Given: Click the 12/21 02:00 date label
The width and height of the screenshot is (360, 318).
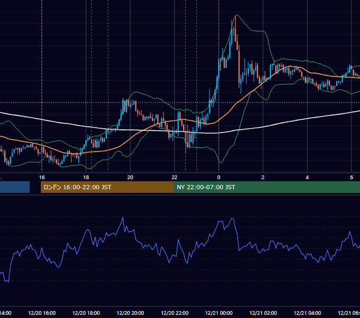Looking at the screenshot, I should [263, 313].
